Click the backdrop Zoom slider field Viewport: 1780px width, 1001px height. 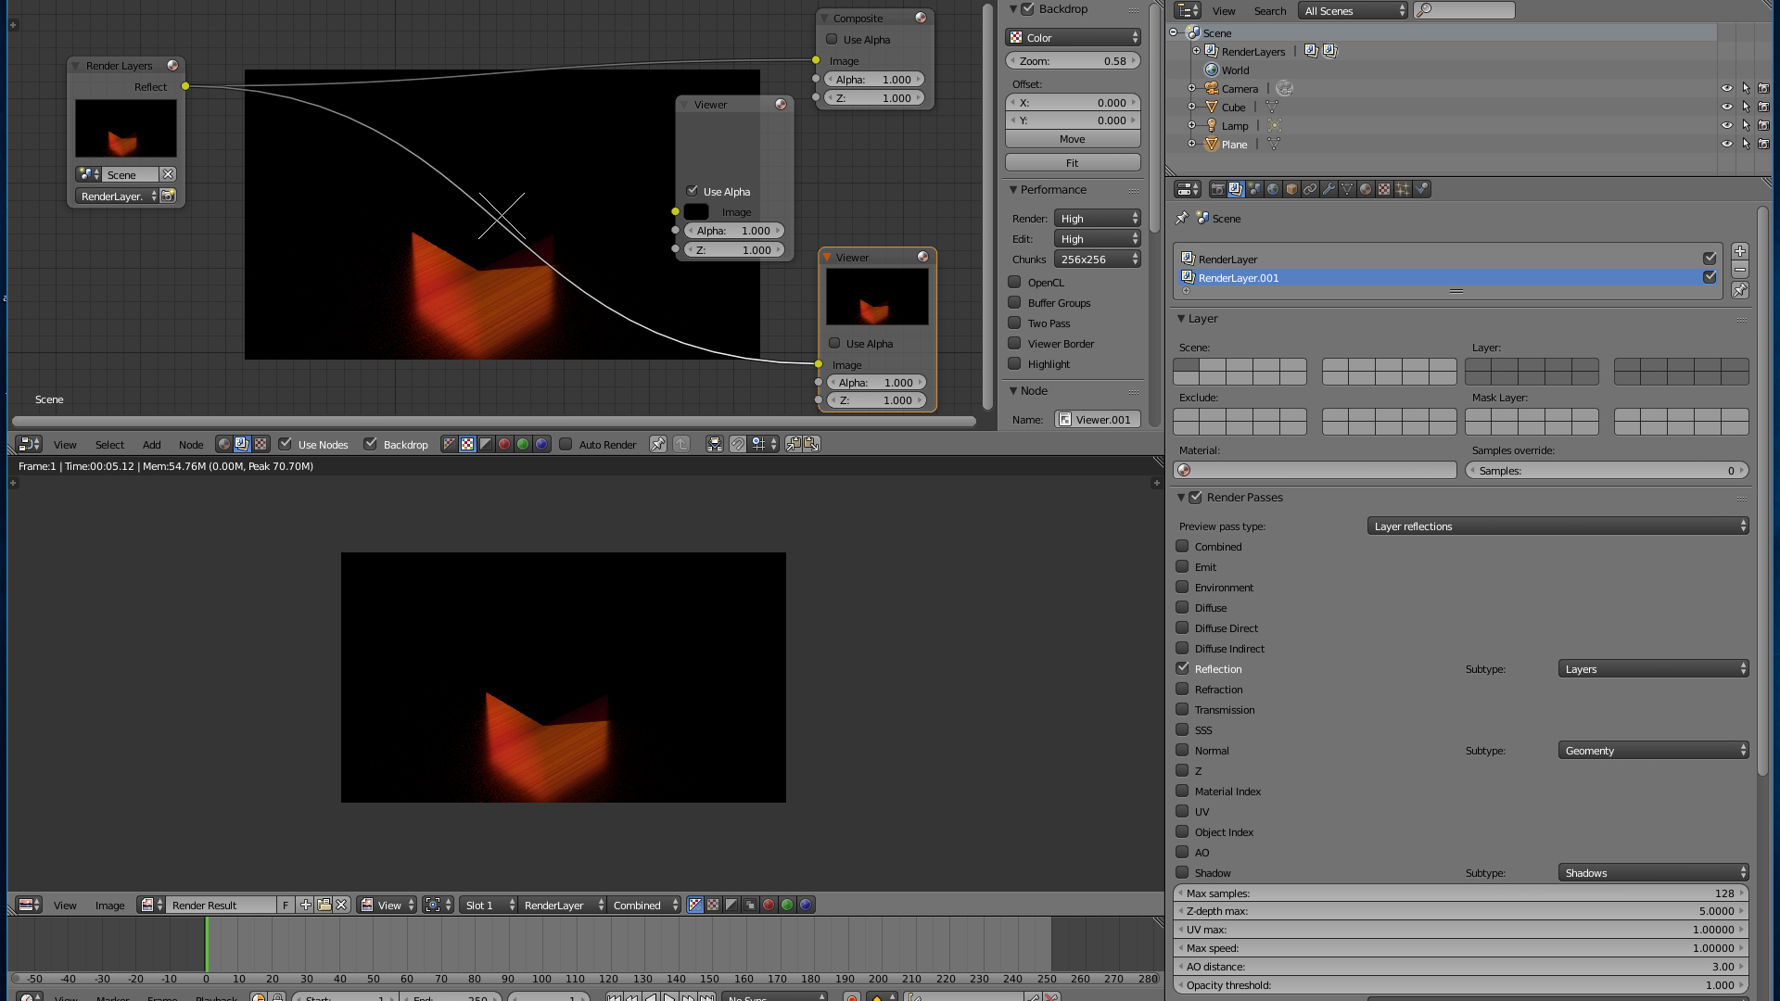point(1073,61)
